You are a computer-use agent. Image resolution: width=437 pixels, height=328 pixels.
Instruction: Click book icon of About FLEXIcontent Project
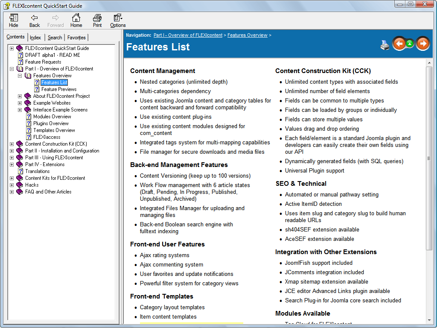pos(28,96)
